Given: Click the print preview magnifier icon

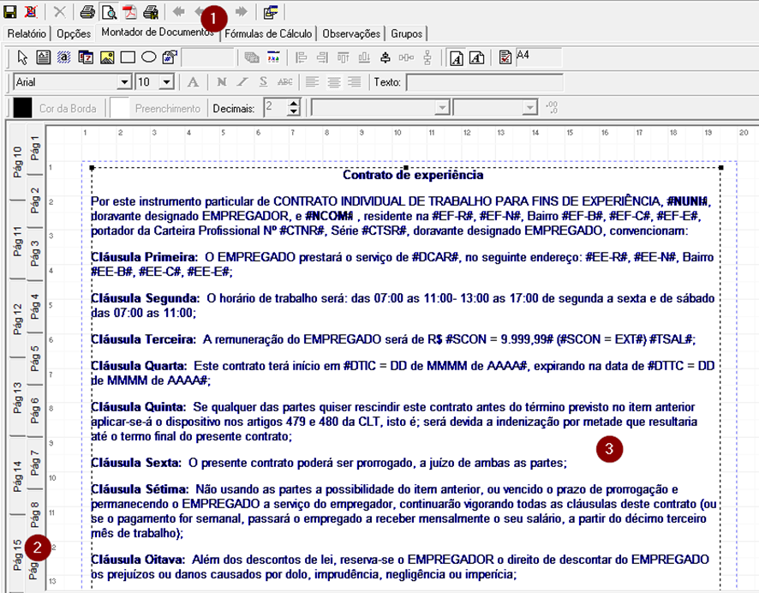Looking at the screenshot, I should coord(109,12).
